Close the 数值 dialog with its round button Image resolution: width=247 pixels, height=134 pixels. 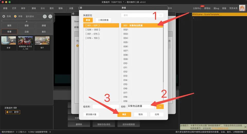click(x=81, y=8)
